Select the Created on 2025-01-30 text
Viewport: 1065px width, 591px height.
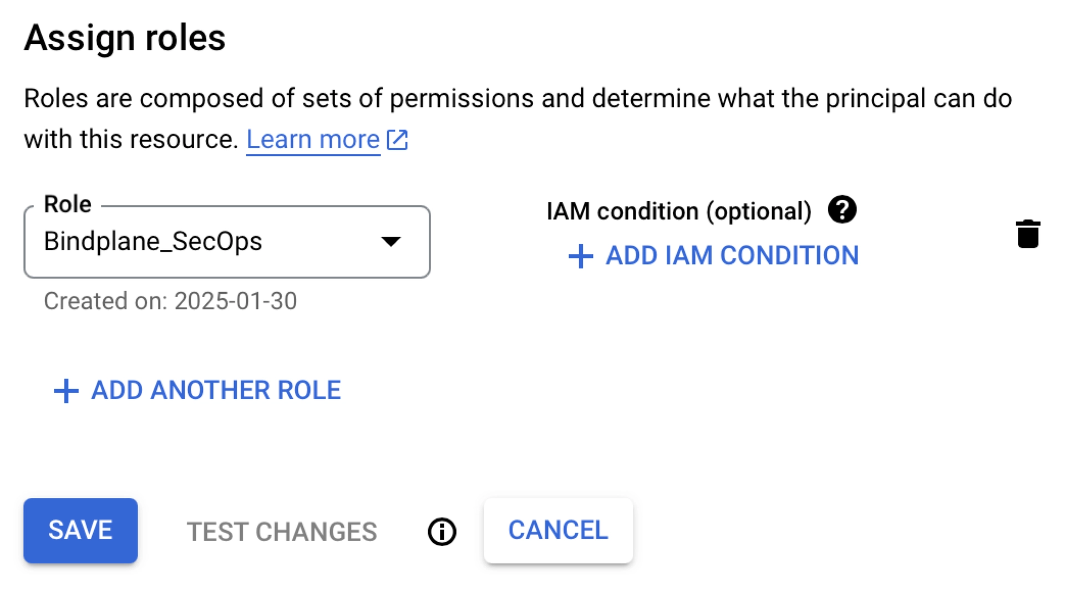[171, 301]
